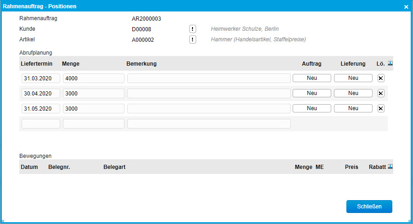
Task: Create new Lieferung for 31.03.2020
Action: [x=353, y=78]
